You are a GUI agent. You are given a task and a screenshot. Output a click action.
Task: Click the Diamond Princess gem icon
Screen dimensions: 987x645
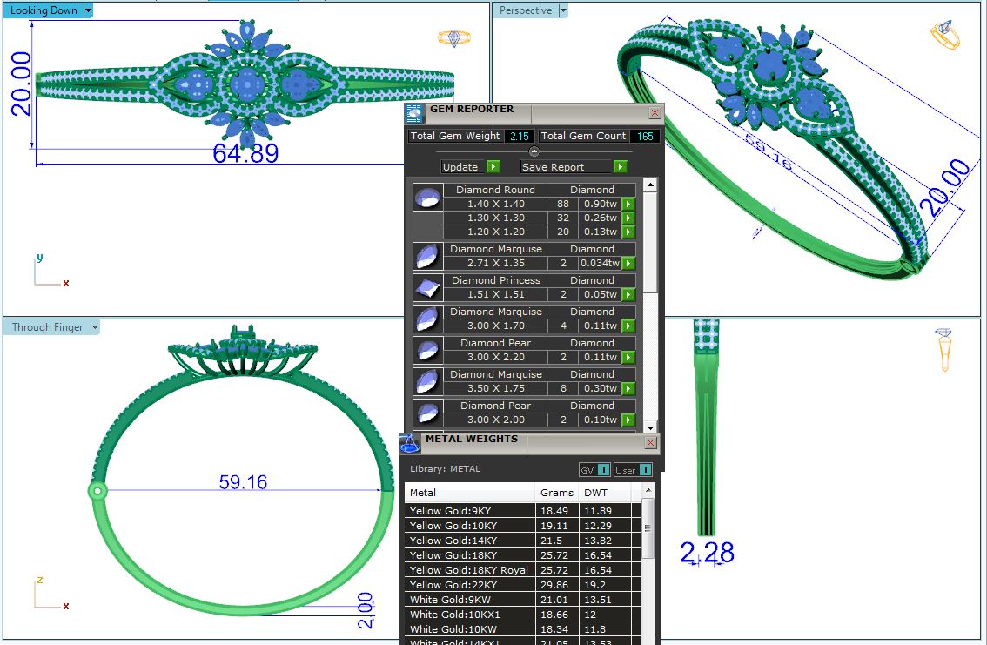(x=427, y=287)
